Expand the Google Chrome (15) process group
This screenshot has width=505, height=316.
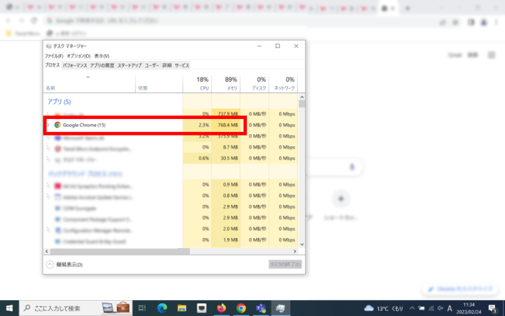tap(48, 125)
